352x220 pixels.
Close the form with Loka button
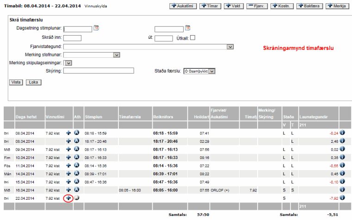point(33,82)
